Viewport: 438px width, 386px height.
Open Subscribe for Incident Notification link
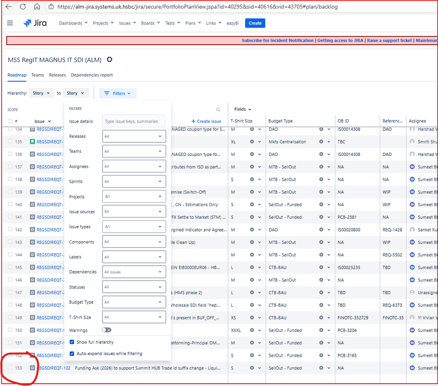pos(278,40)
